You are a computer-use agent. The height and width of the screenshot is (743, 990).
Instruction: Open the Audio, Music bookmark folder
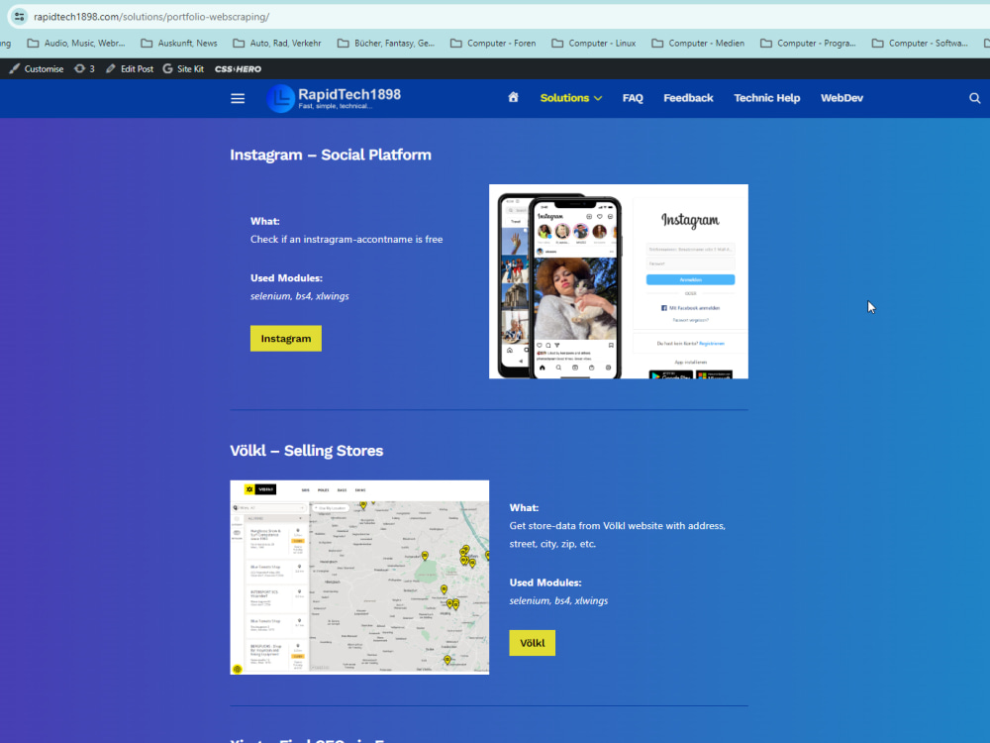click(76, 43)
